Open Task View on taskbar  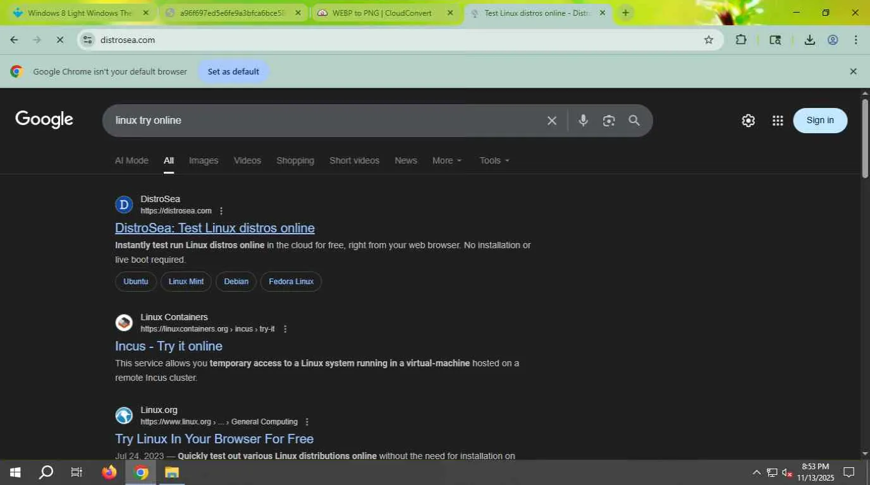77,472
